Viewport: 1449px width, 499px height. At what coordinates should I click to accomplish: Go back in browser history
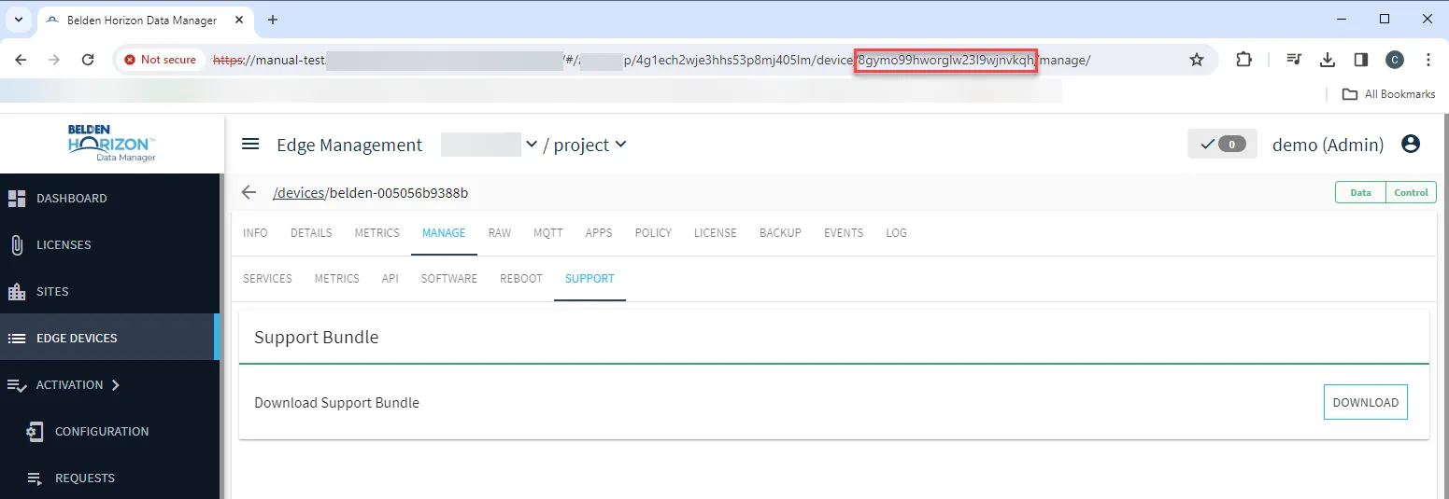click(x=21, y=60)
